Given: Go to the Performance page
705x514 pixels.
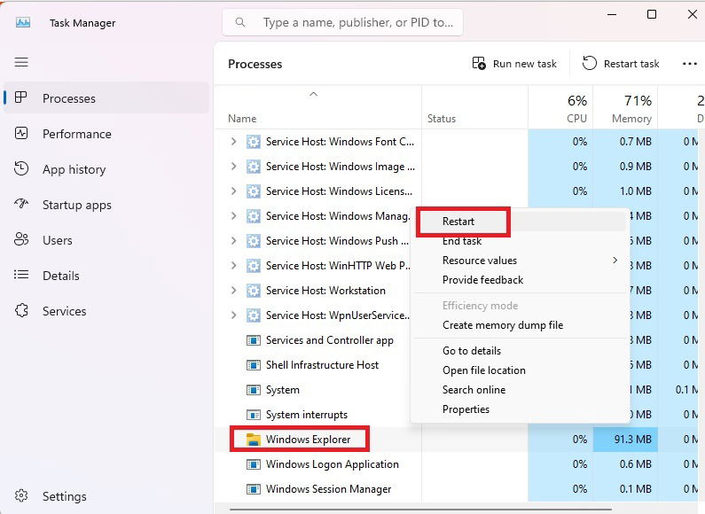Looking at the screenshot, I should (x=106, y=134).
